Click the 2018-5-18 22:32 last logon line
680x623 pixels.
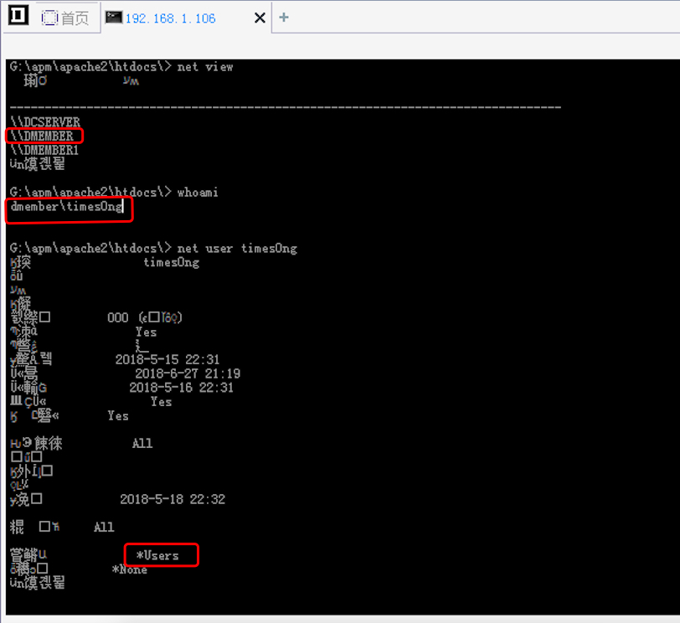(173, 499)
